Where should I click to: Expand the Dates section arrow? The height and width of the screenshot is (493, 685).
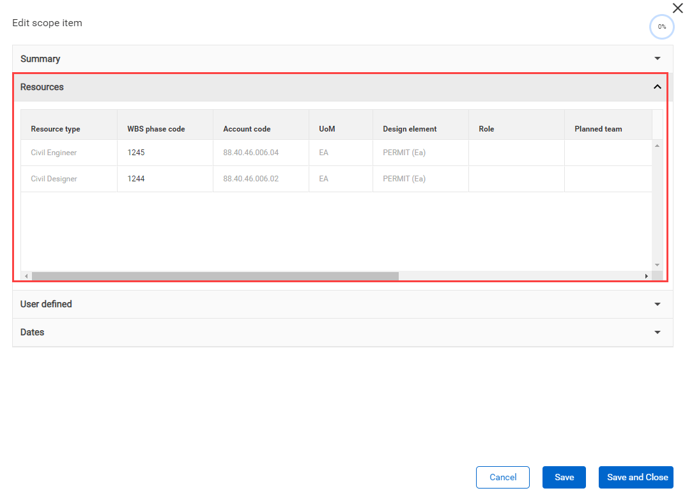coord(657,332)
